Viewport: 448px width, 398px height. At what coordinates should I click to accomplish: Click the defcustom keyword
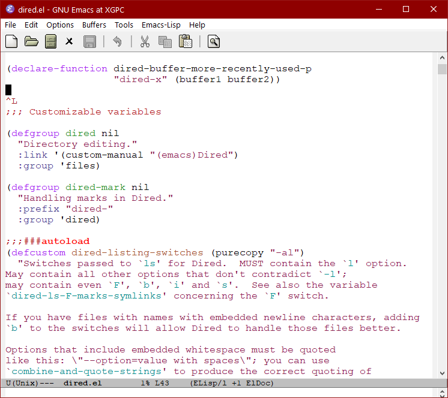pyautogui.click(x=38, y=252)
